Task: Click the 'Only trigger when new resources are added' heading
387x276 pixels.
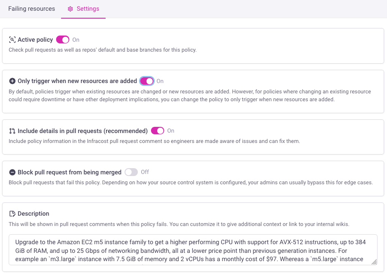Action: (77, 81)
